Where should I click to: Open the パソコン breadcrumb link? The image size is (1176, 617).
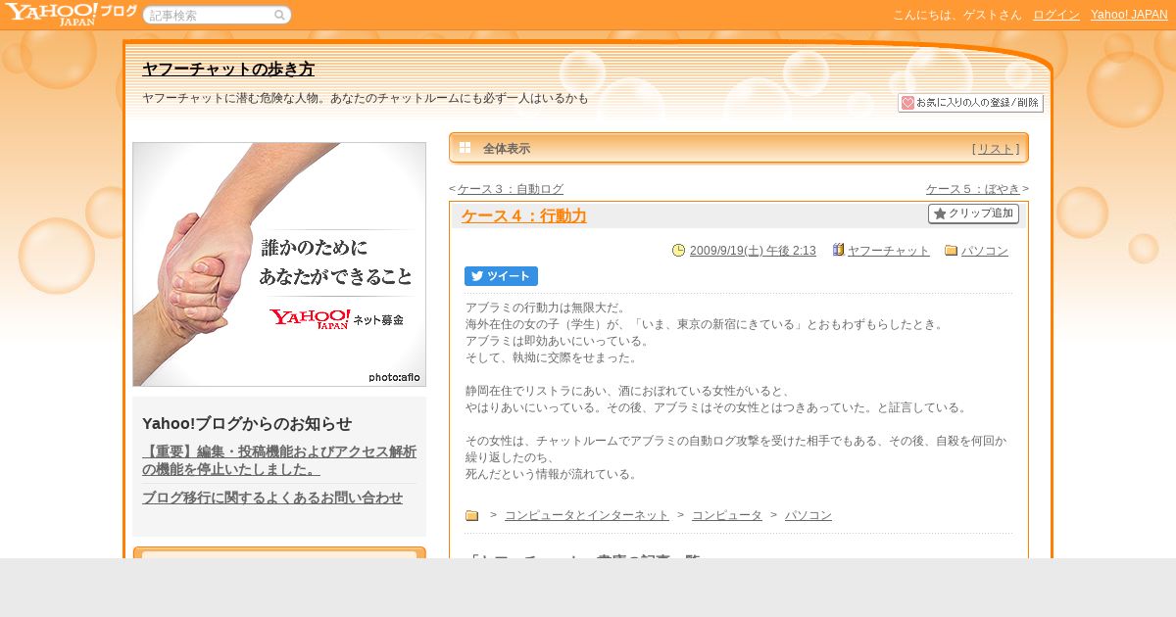(808, 515)
